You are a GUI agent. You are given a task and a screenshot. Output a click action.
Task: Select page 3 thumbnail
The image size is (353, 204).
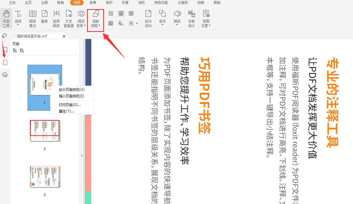(45, 177)
